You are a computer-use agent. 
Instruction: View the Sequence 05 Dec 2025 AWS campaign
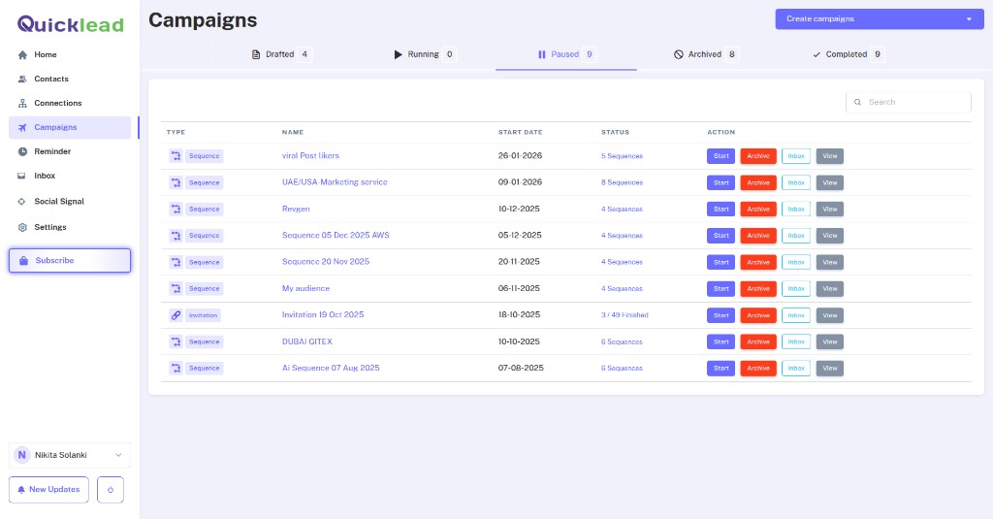(x=830, y=236)
